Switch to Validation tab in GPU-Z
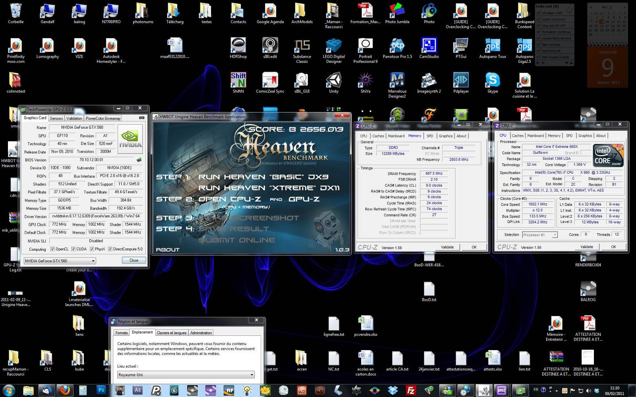The width and height of the screenshot is (636, 397). coord(74,118)
